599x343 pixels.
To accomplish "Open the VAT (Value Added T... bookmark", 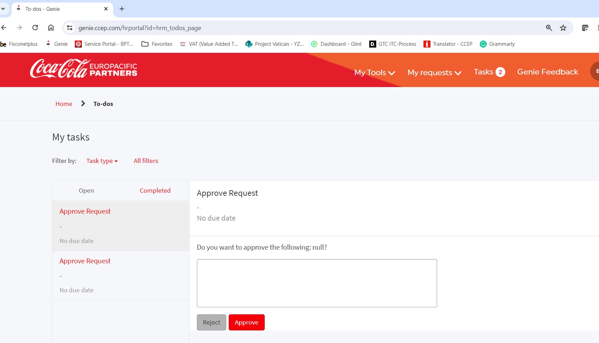I will click(x=209, y=44).
